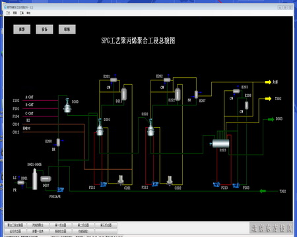
Task: Open the 报警一览表 bottom tab
Action: pyautogui.click(x=38, y=231)
